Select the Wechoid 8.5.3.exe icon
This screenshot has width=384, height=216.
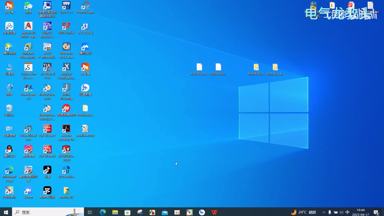coord(66,51)
